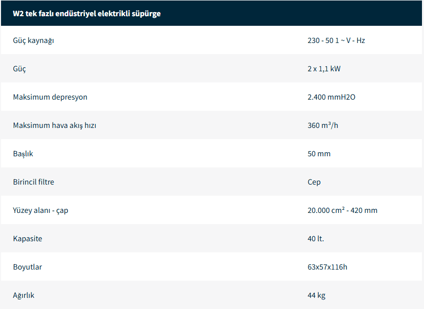Image resolution: width=424 pixels, height=309 pixels.
Task: Click the value '40 lt.'
Action: click(x=316, y=239)
